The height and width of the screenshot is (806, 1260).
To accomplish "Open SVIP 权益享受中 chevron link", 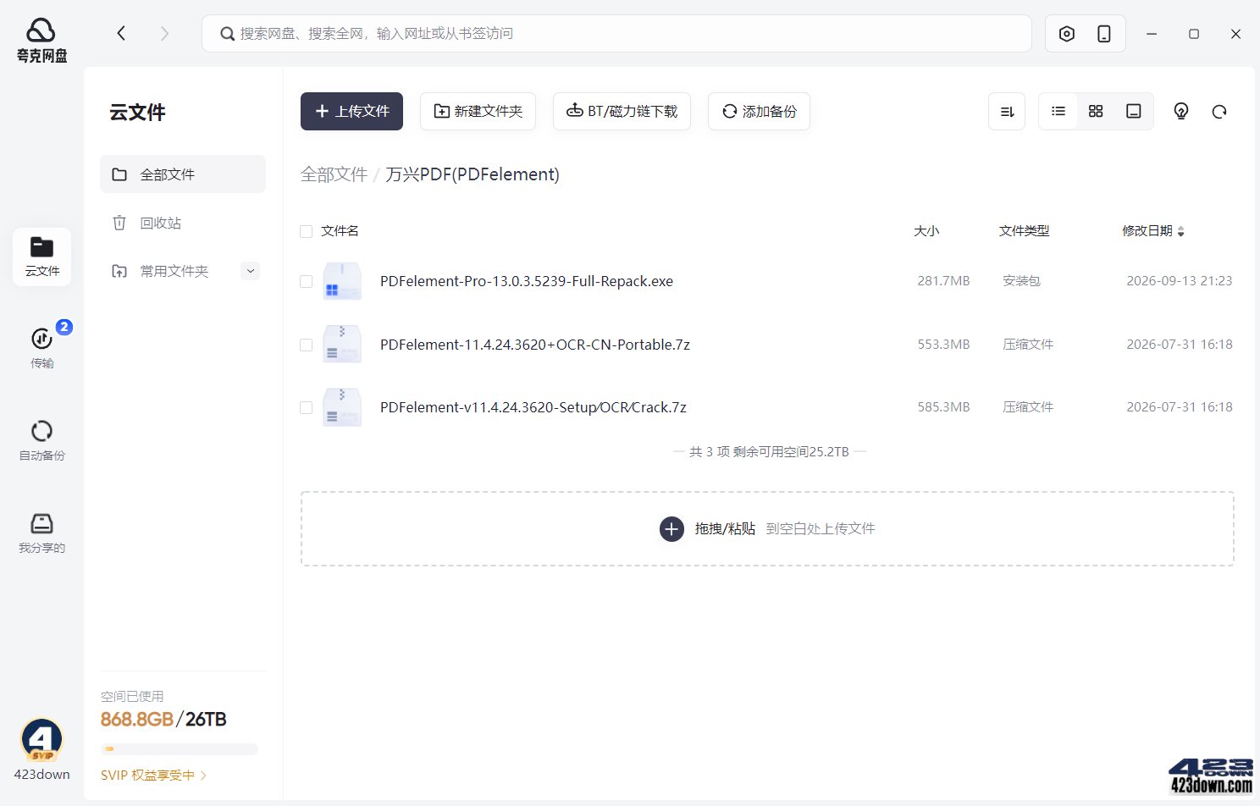I will 153,775.
